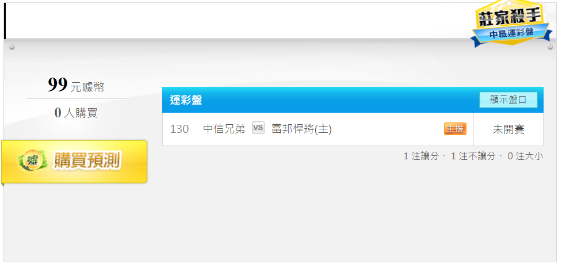Click the right screw pin icon

pyautogui.click(x=550, y=47)
